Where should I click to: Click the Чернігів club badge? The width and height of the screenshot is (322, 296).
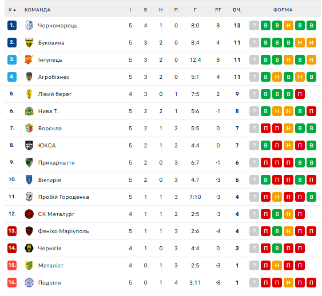[29, 248]
